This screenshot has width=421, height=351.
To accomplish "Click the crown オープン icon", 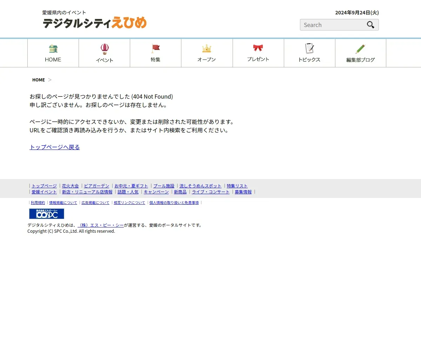I will point(207,48).
